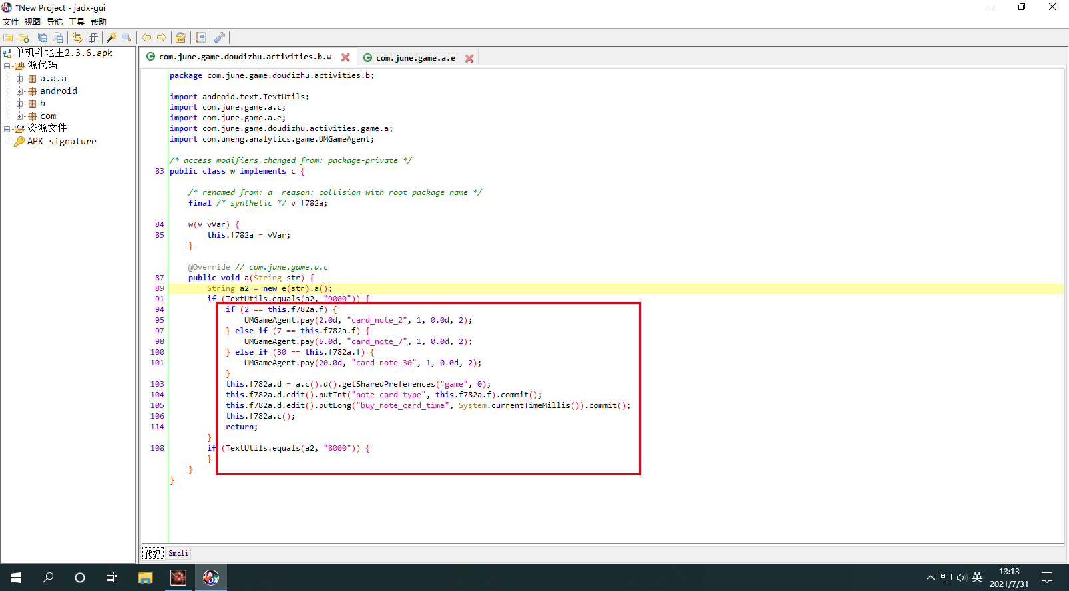The width and height of the screenshot is (1069, 591).
Task: Open the log viewer notebook icon
Action: click(200, 38)
